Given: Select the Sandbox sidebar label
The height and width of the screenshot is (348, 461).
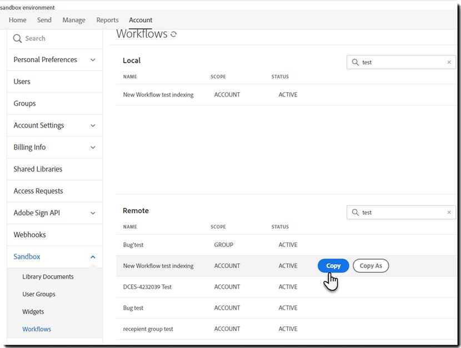Looking at the screenshot, I should click(x=27, y=256).
